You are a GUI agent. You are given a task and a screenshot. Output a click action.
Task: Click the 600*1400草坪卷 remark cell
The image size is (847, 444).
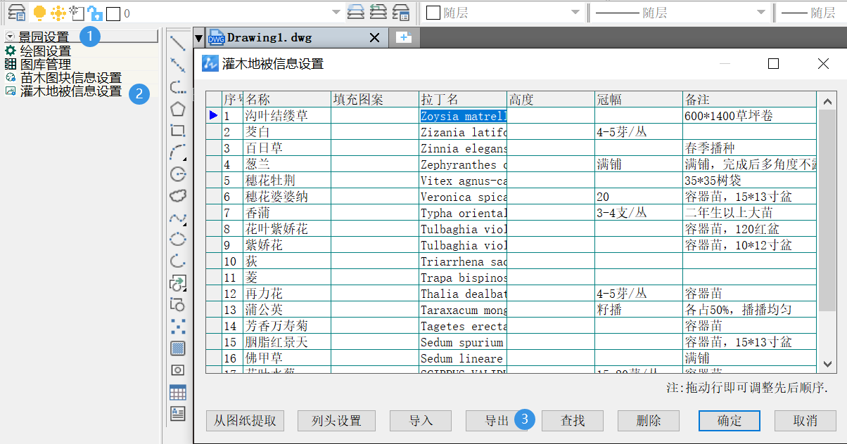coord(750,116)
